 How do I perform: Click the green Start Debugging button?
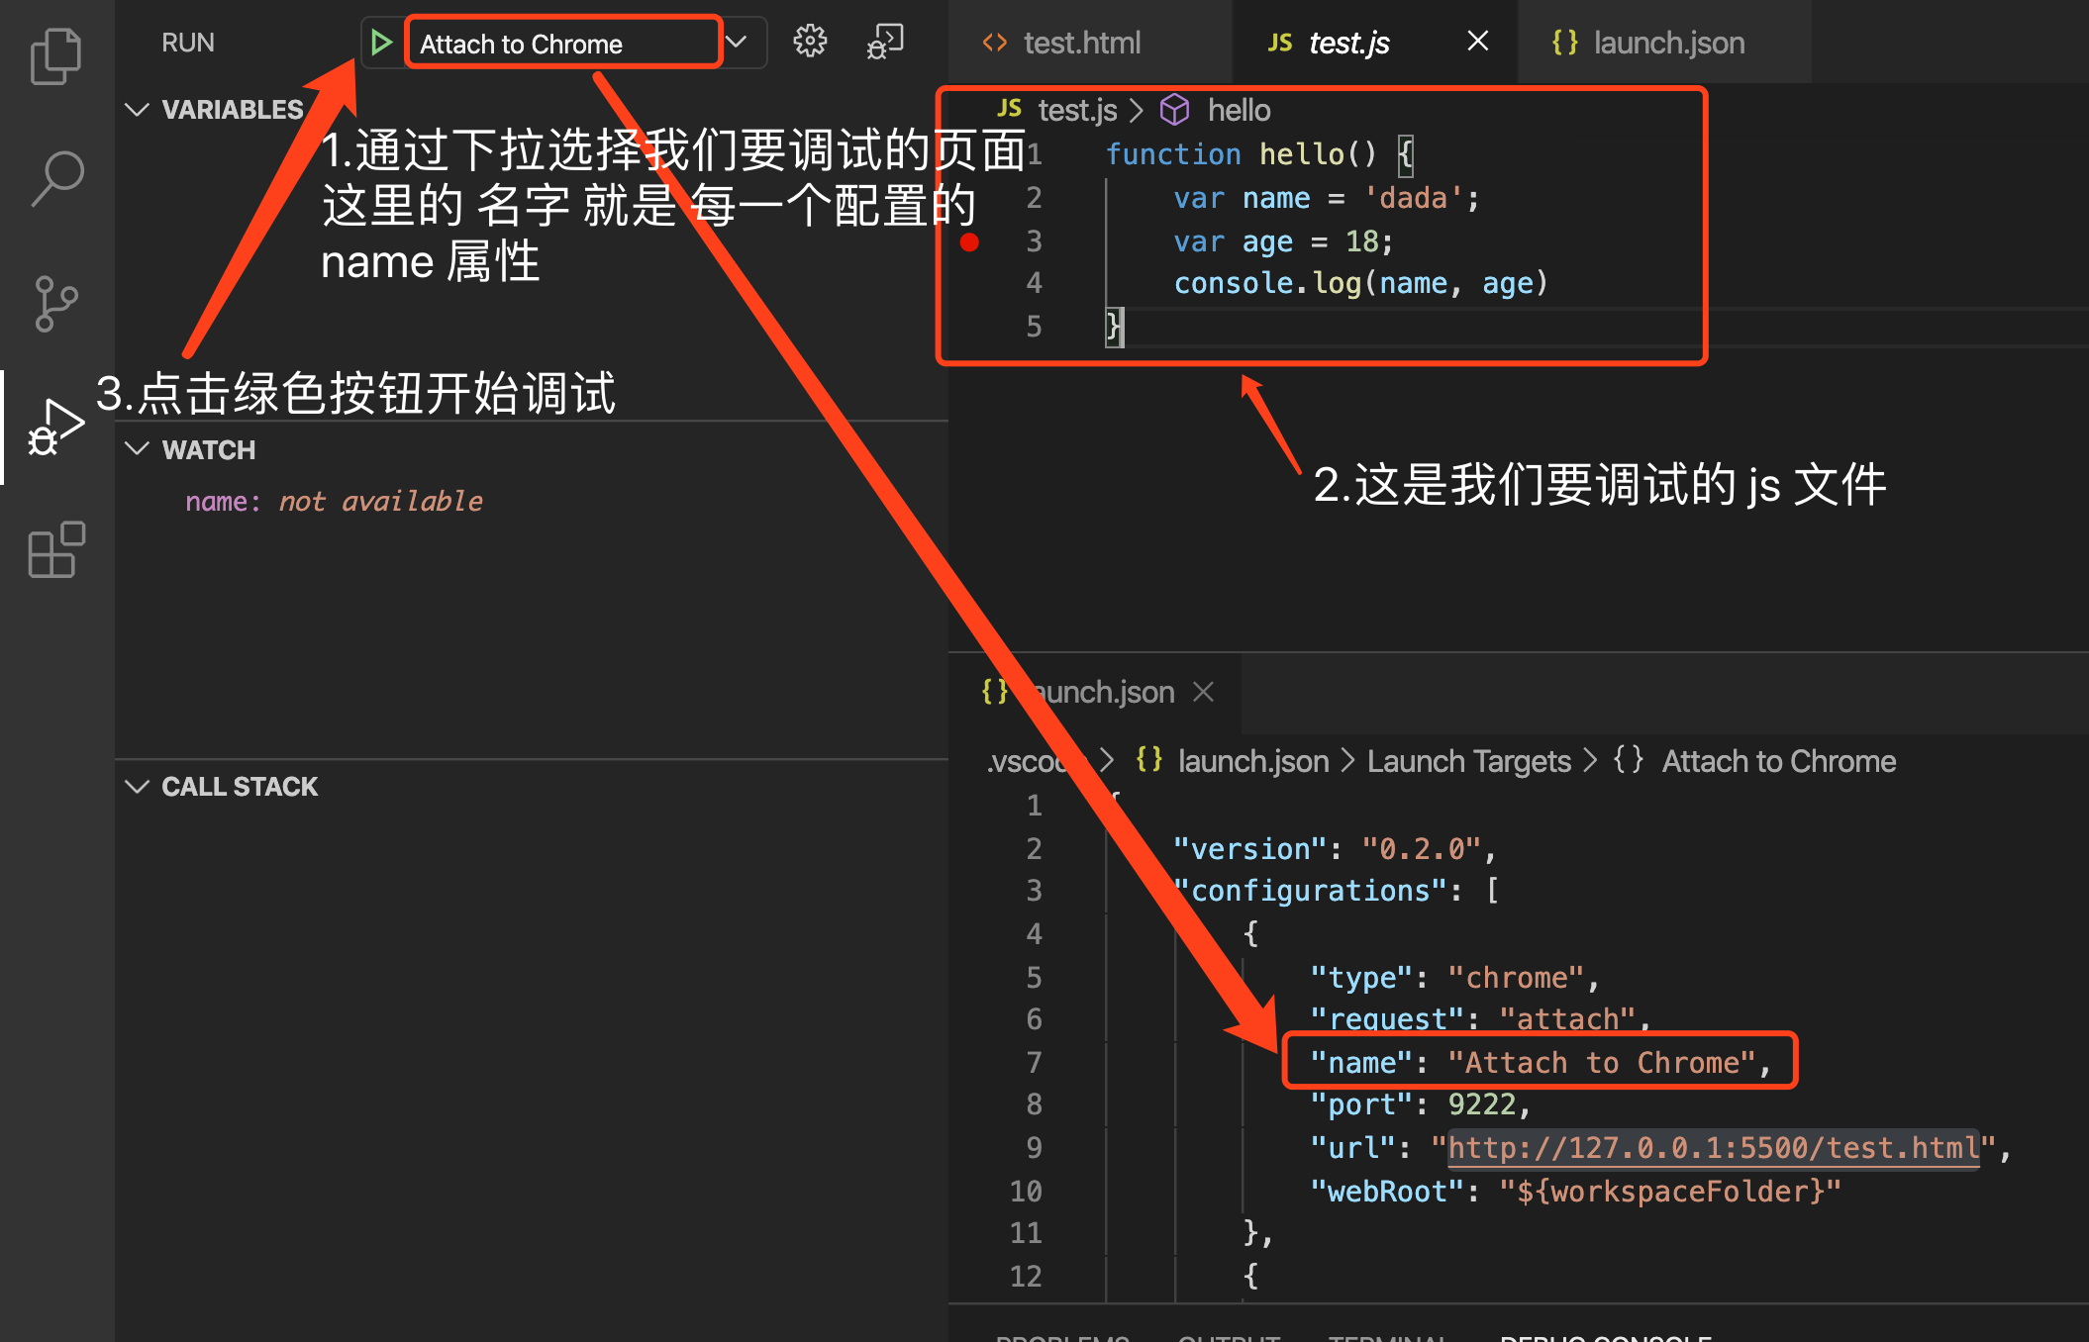[x=380, y=43]
